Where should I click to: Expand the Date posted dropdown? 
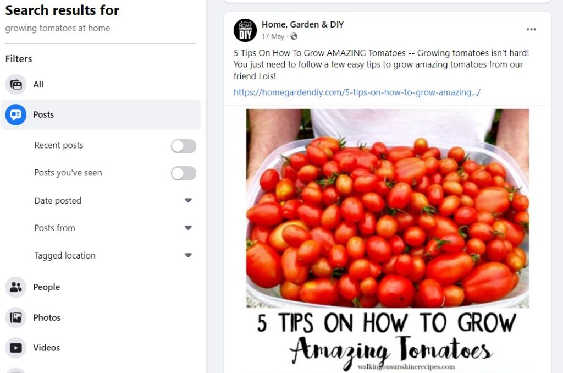[188, 200]
